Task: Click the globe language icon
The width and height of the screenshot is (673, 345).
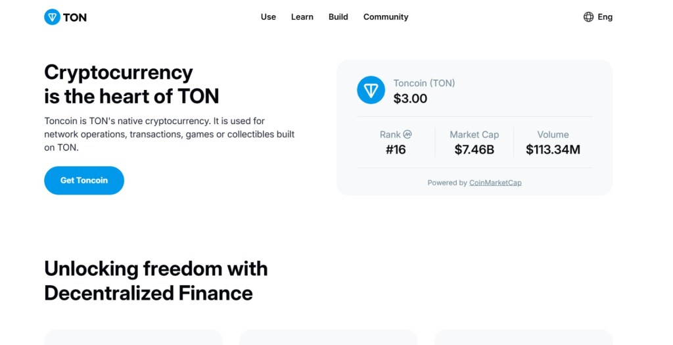Action: 588,17
